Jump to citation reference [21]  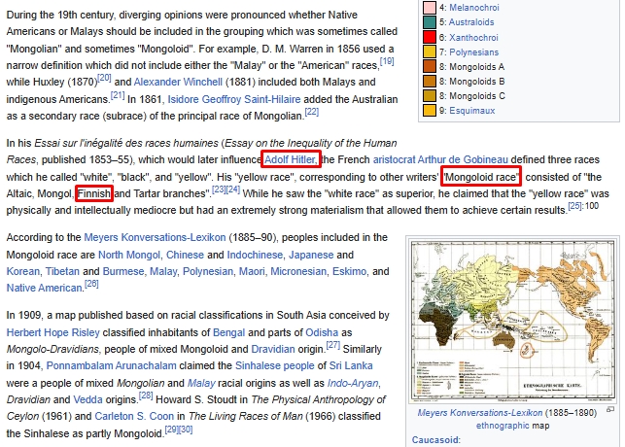coord(118,95)
